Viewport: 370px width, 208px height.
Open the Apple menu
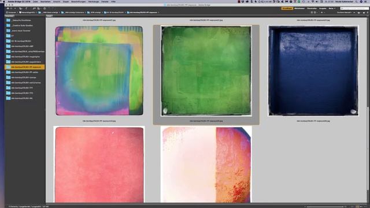click(x=3, y=1)
